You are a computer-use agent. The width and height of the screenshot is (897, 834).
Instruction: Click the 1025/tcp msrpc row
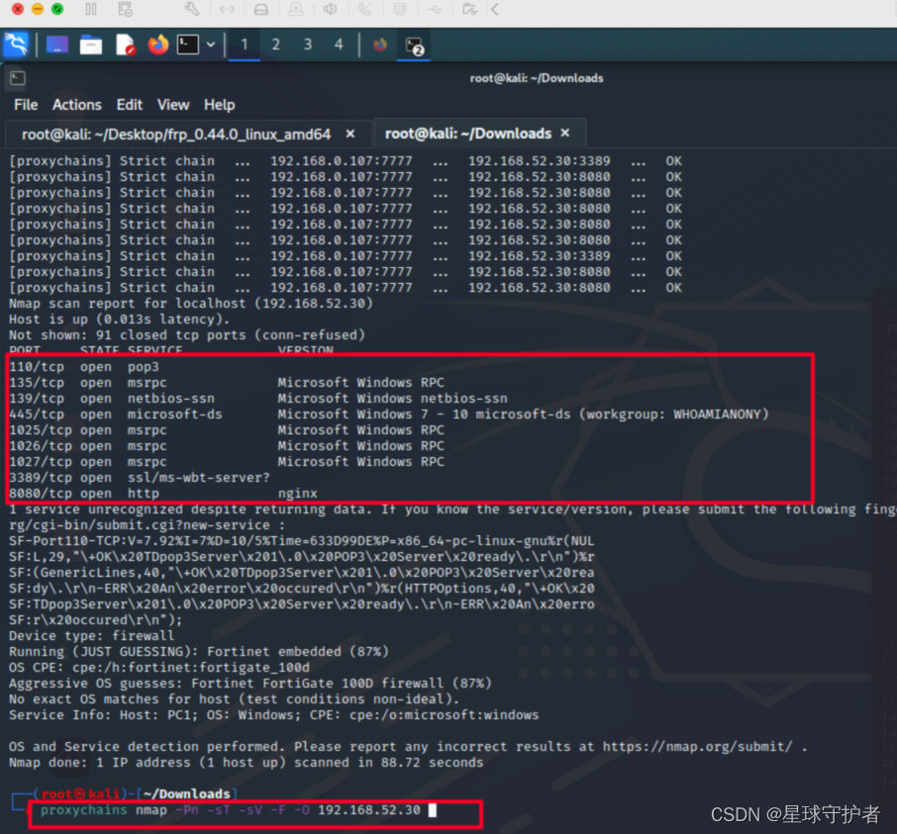pyautogui.click(x=227, y=430)
